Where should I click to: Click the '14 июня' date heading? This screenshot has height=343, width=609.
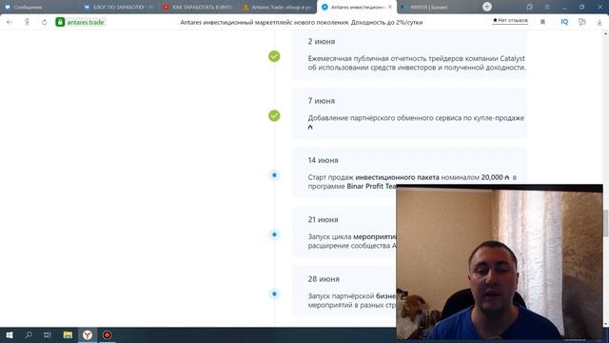(x=323, y=160)
